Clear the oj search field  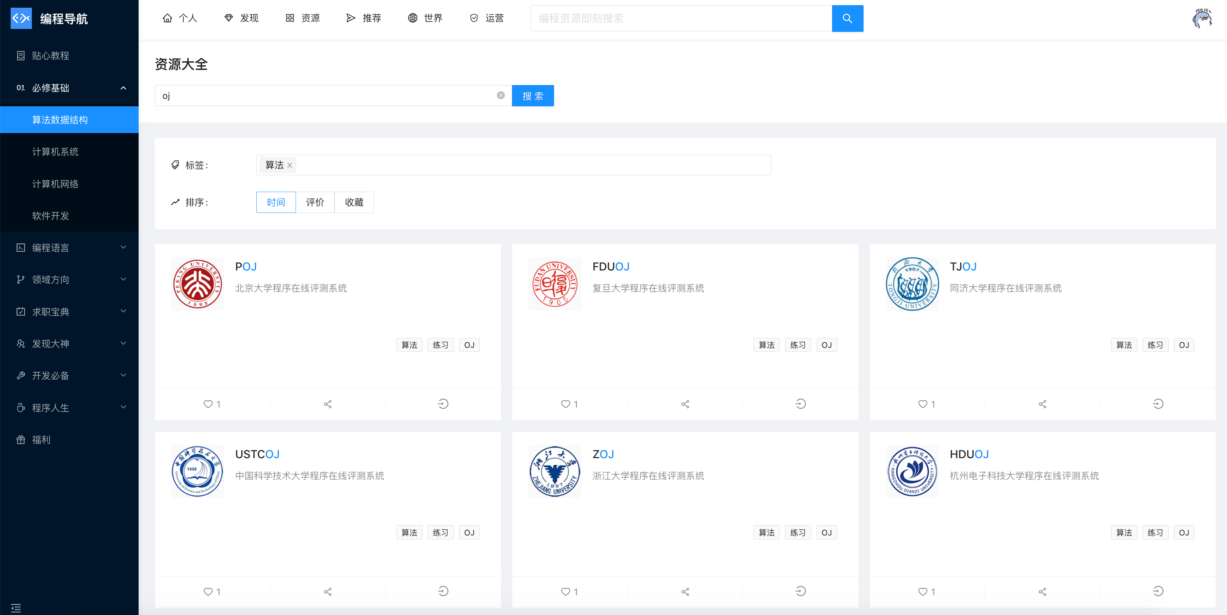click(x=501, y=95)
